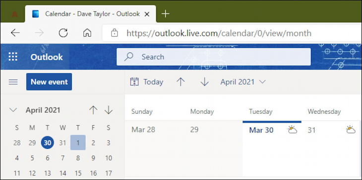This screenshot has height=180, width=362.
Task: Pick 12 in the mini calendar
Action: coord(32,173)
